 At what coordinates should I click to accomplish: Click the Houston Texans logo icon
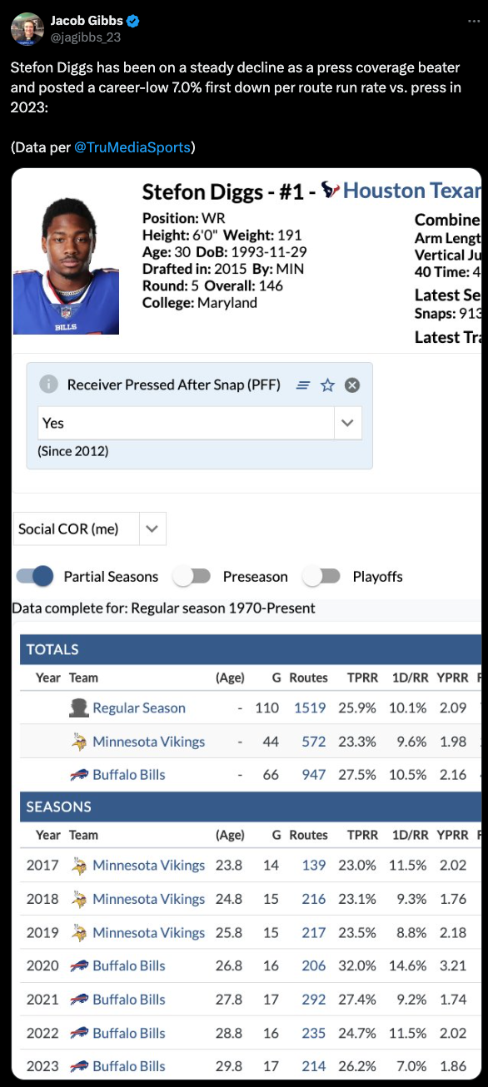tap(331, 191)
